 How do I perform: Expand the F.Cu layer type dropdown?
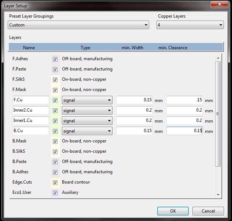tap(87, 100)
